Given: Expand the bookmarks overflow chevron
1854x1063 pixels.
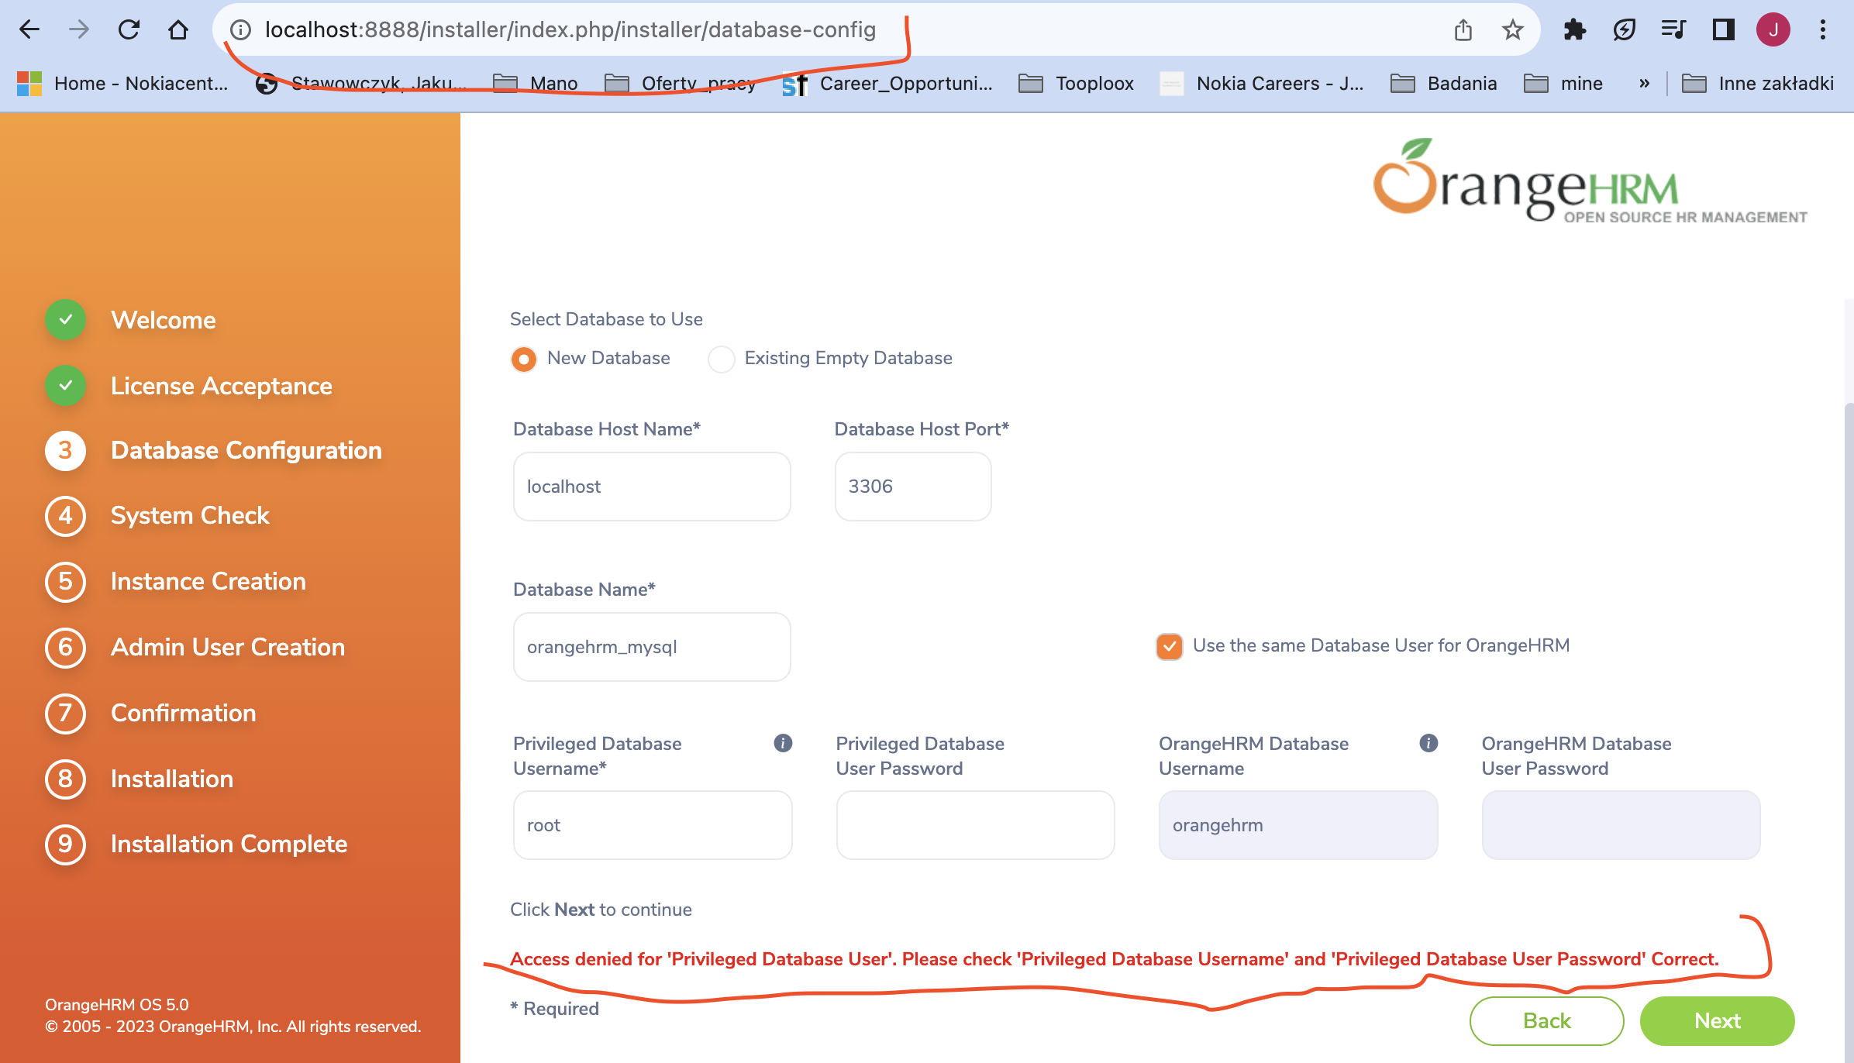Looking at the screenshot, I should pos(1645,83).
